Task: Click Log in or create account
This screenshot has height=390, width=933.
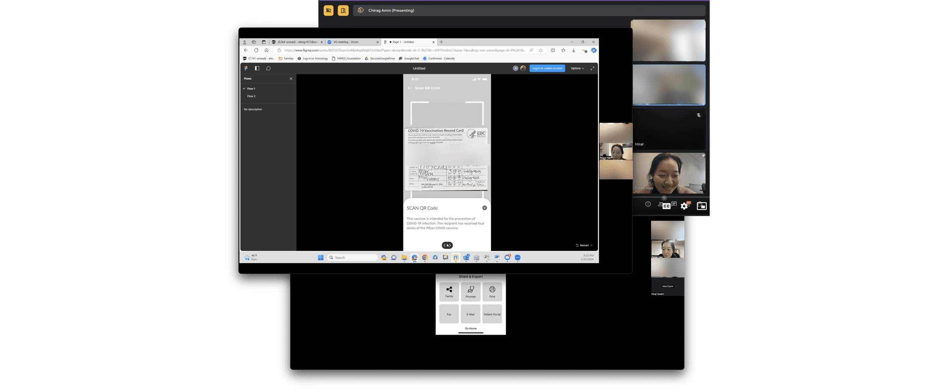Action: (x=547, y=68)
